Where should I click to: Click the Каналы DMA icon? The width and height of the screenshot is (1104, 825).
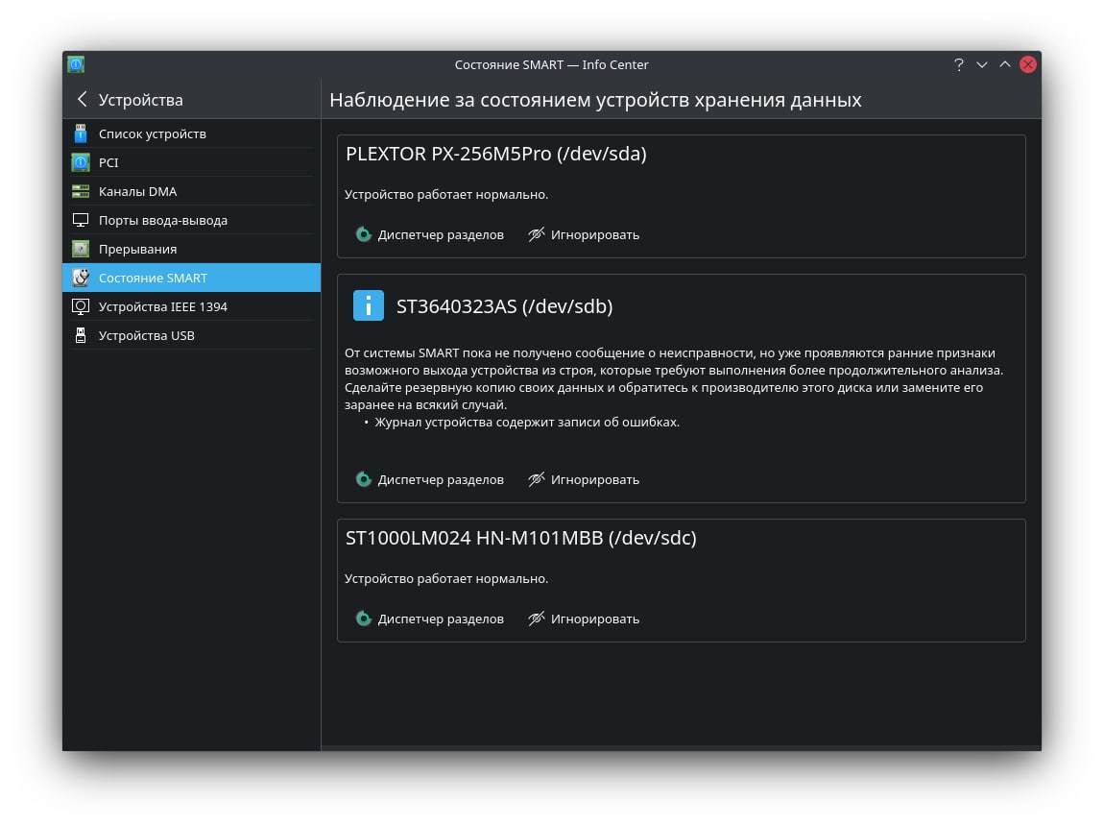81,191
